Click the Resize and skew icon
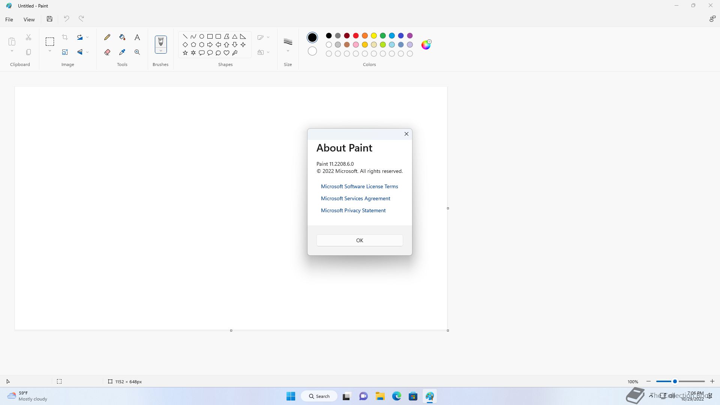Image resolution: width=720 pixels, height=405 pixels. [x=65, y=52]
